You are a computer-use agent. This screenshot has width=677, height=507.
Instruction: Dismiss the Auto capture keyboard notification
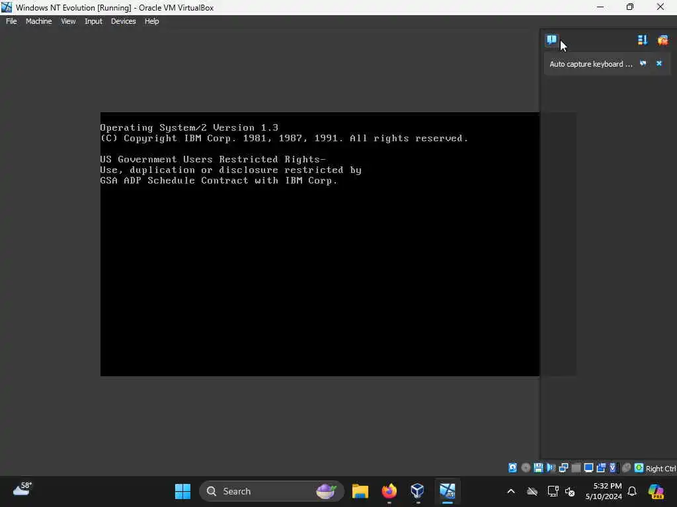tap(659, 63)
